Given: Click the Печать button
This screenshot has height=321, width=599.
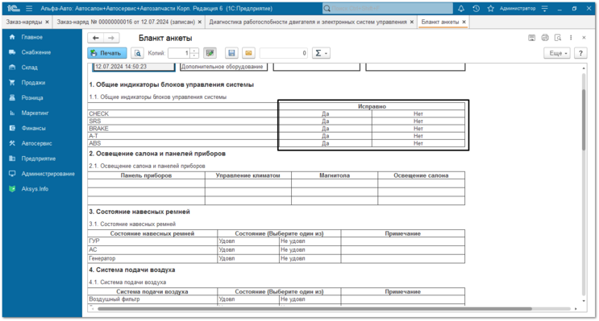Looking at the screenshot, I should click(x=107, y=53).
